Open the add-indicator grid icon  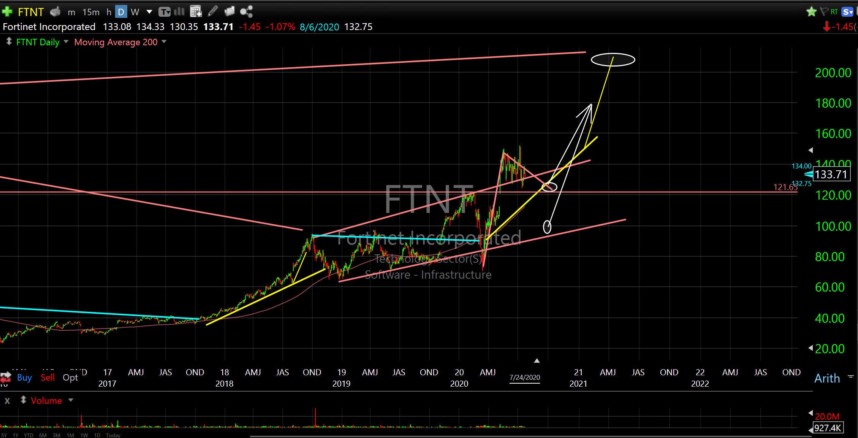click(196, 12)
